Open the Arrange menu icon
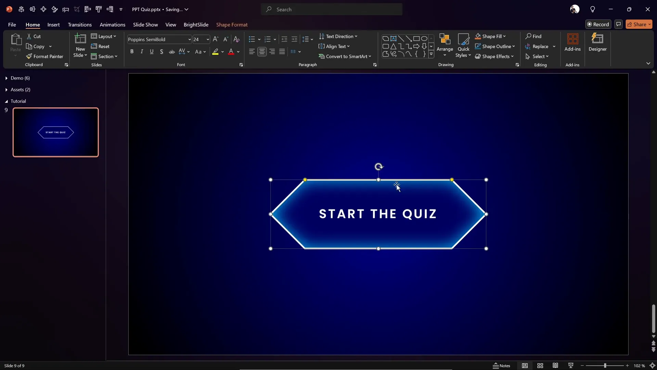Viewport: 657px width, 370px height. (x=445, y=39)
